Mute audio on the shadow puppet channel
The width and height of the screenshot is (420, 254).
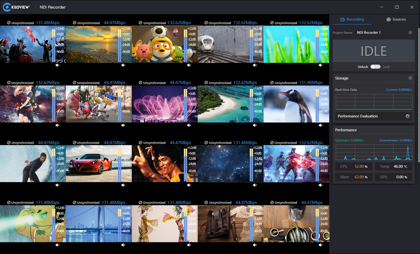(x=189, y=245)
